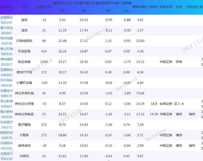Open stock link 明阳电路 300739
The image size is (203, 161).
click(7, 41)
